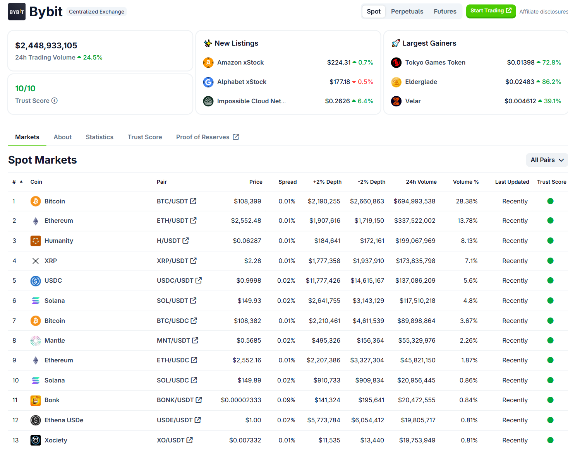Open the Affiliate disclosures link
The height and width of the screenshot is (449, 568).
[x=544, y=12]
